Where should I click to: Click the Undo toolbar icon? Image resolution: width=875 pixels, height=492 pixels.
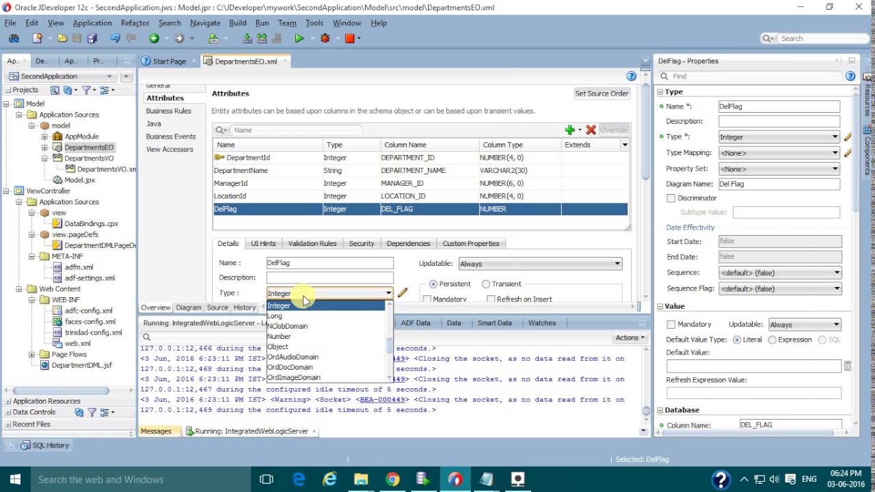pyautogui.click(x=115, y=38)
